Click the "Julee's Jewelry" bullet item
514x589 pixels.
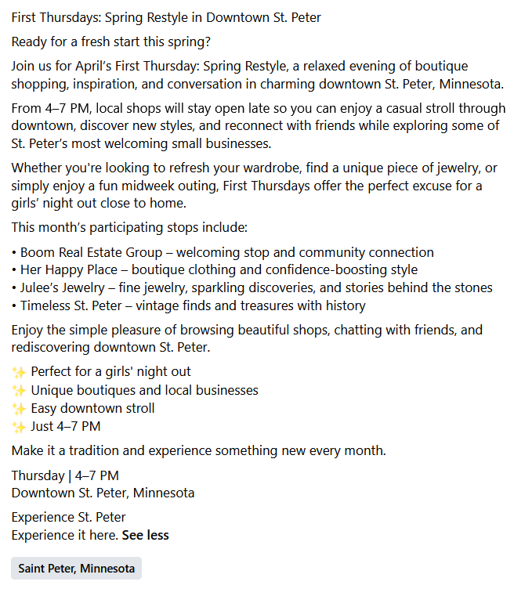point(69,287)
